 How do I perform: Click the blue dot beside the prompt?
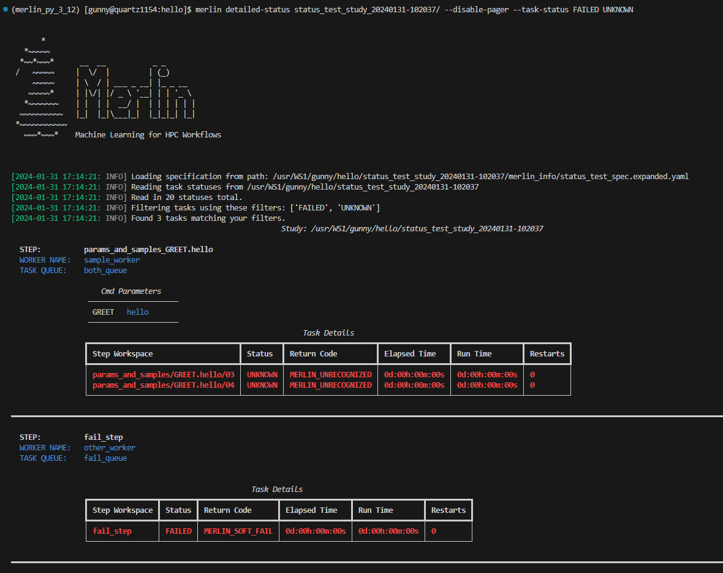[x=5, y=9]
